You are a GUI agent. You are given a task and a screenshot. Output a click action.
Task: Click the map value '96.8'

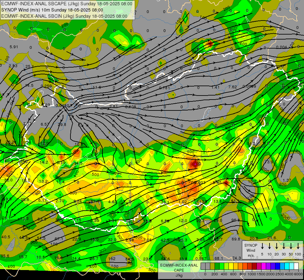coord(235,220)
